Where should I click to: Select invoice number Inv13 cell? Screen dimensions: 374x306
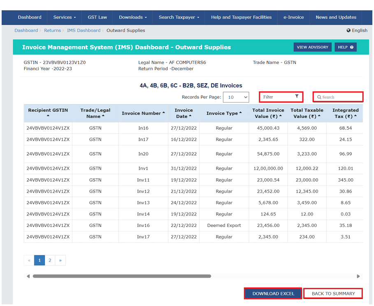pyautogui.click(x=143, y=203)
